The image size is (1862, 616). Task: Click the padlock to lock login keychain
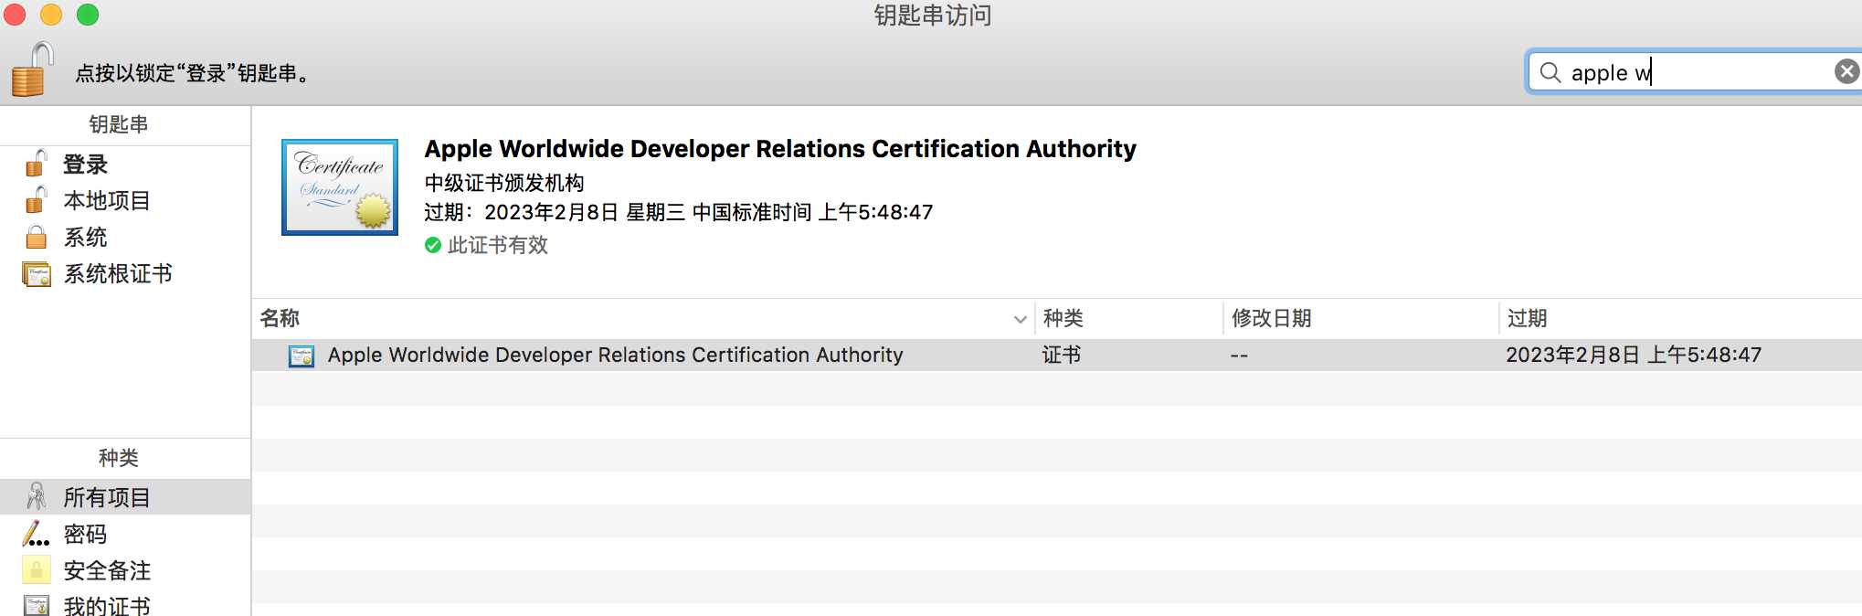[33, 69]
